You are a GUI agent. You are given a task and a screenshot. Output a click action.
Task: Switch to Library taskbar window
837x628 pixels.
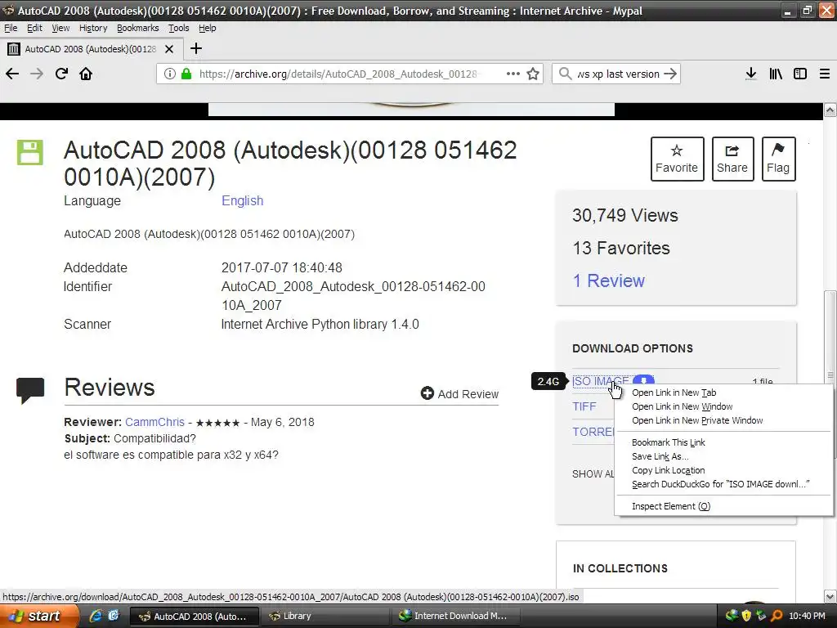click(x=326, y=616)
